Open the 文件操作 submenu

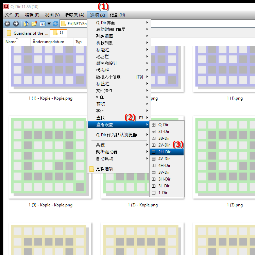(119, 90)
